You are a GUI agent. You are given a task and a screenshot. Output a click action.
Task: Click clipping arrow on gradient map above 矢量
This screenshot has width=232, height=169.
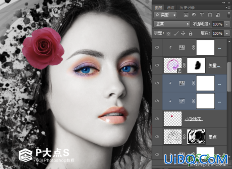coord(170,47)
